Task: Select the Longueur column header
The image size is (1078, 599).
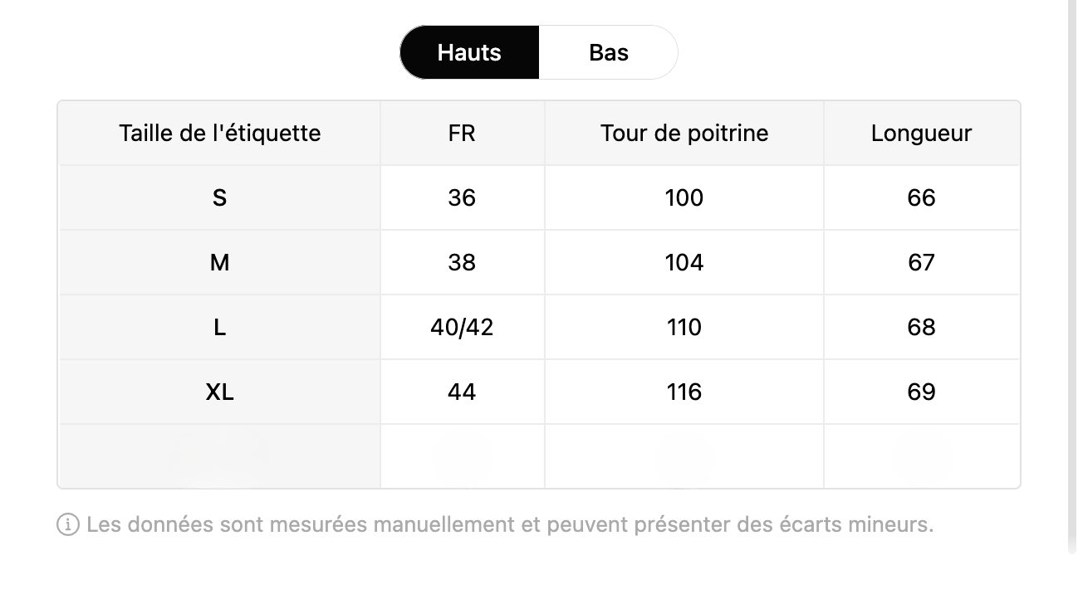Action: [921, 133]
